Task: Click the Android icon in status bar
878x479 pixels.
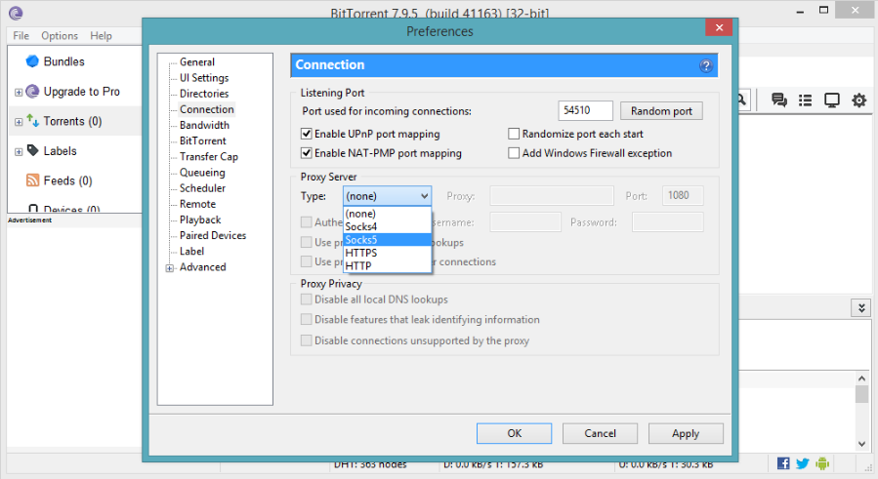Action: click(822, 463)
